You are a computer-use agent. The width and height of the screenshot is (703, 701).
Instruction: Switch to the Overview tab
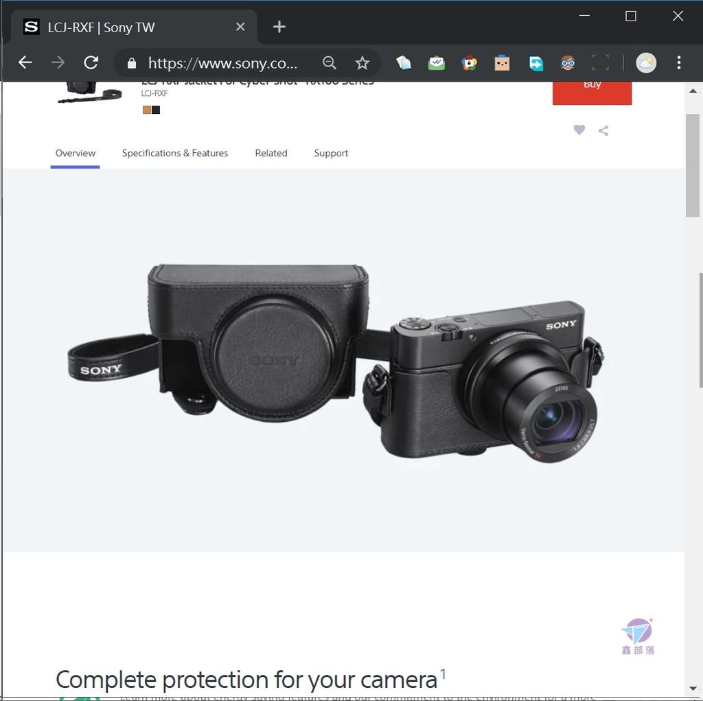click(x=76, y=153)
